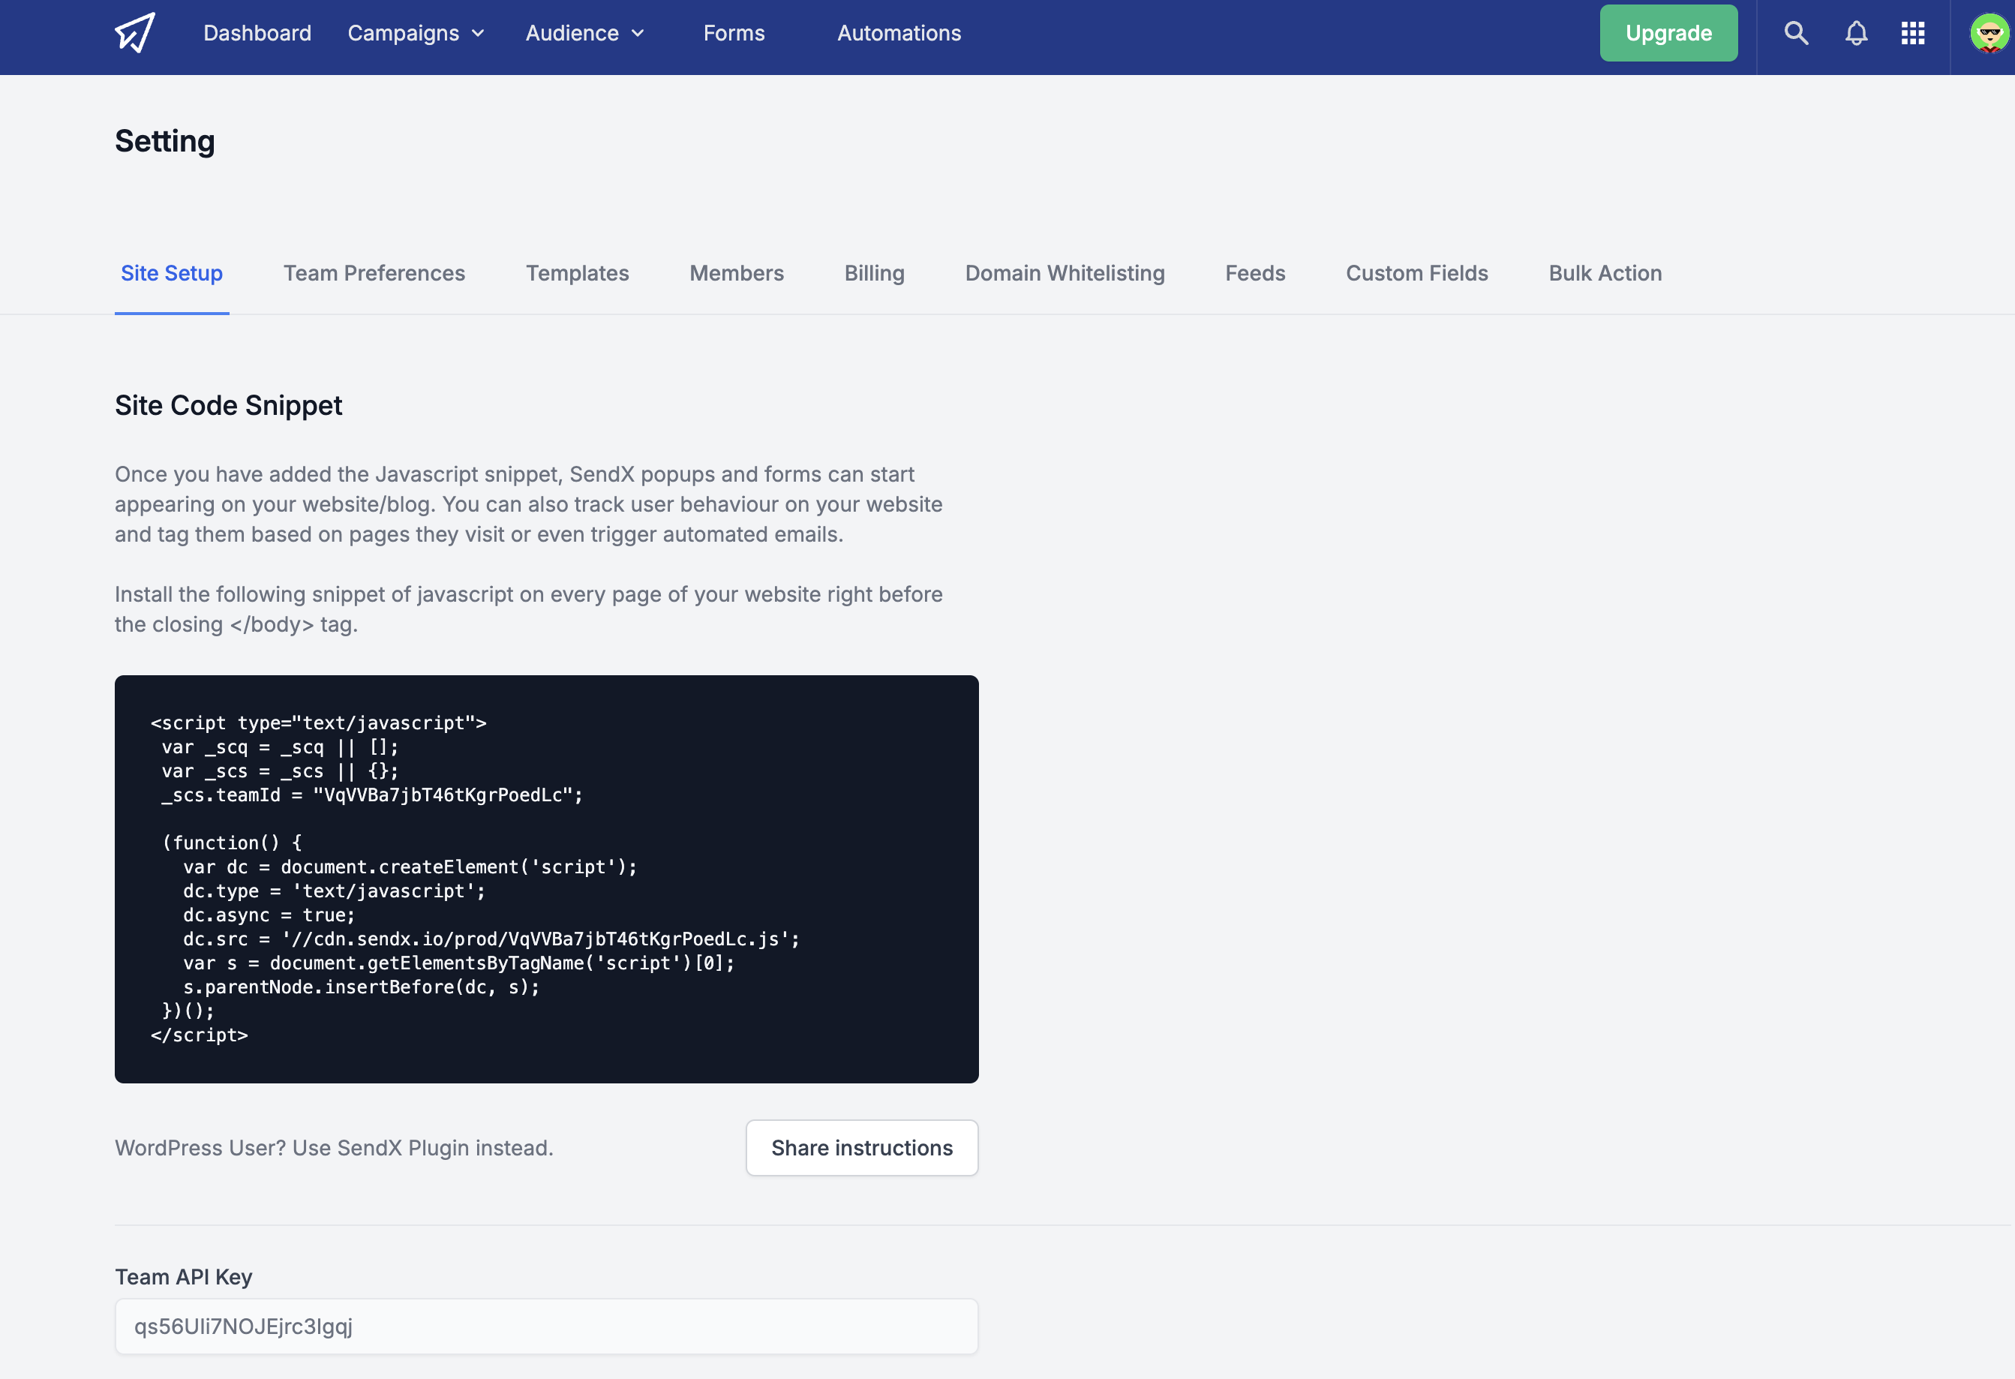Click the Team API Key field

coord(546,1326)
